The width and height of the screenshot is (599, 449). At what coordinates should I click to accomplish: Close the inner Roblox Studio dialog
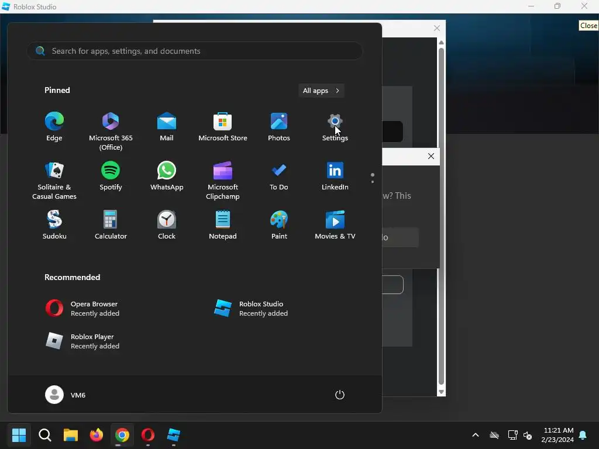click(431, 156)
